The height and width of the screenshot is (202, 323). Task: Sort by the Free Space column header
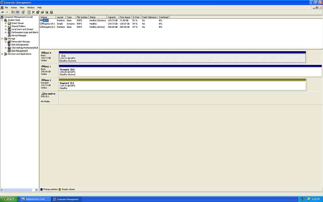125,17
